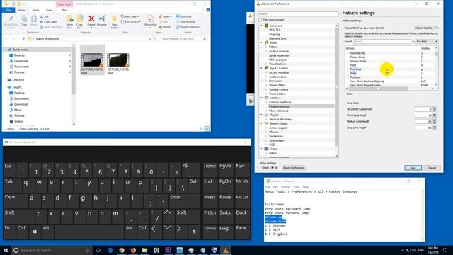Click the Rename icon in File Explorer ribbon
Viewport: 453px width, 255px height.
[x=102, y=19]
